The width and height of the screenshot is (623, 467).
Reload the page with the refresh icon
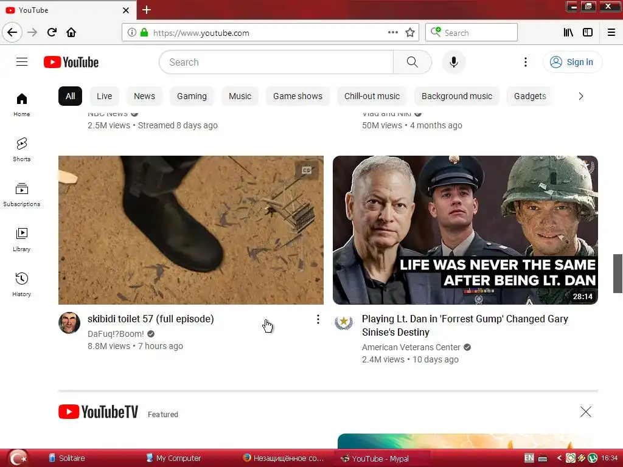point(52,33)
